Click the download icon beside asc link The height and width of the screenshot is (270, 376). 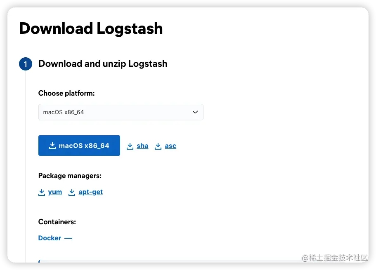158,146
